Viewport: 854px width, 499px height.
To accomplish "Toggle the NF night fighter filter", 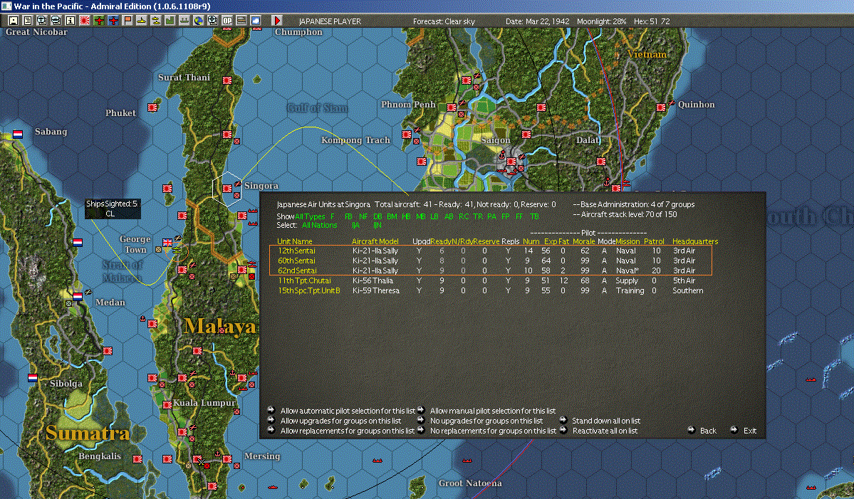I will click(x=363, y=216).
